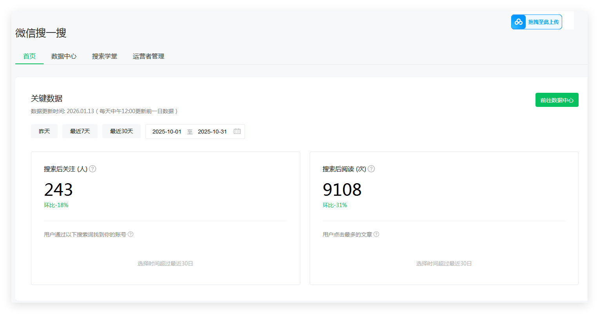Click the 搜索后关注 (人) label
The image size is (599, 314).
click(65, 169)
